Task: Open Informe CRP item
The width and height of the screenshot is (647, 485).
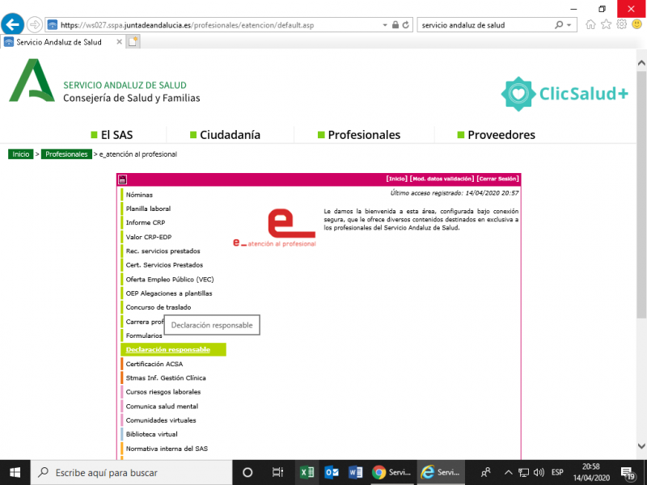Action: [146, 223]
